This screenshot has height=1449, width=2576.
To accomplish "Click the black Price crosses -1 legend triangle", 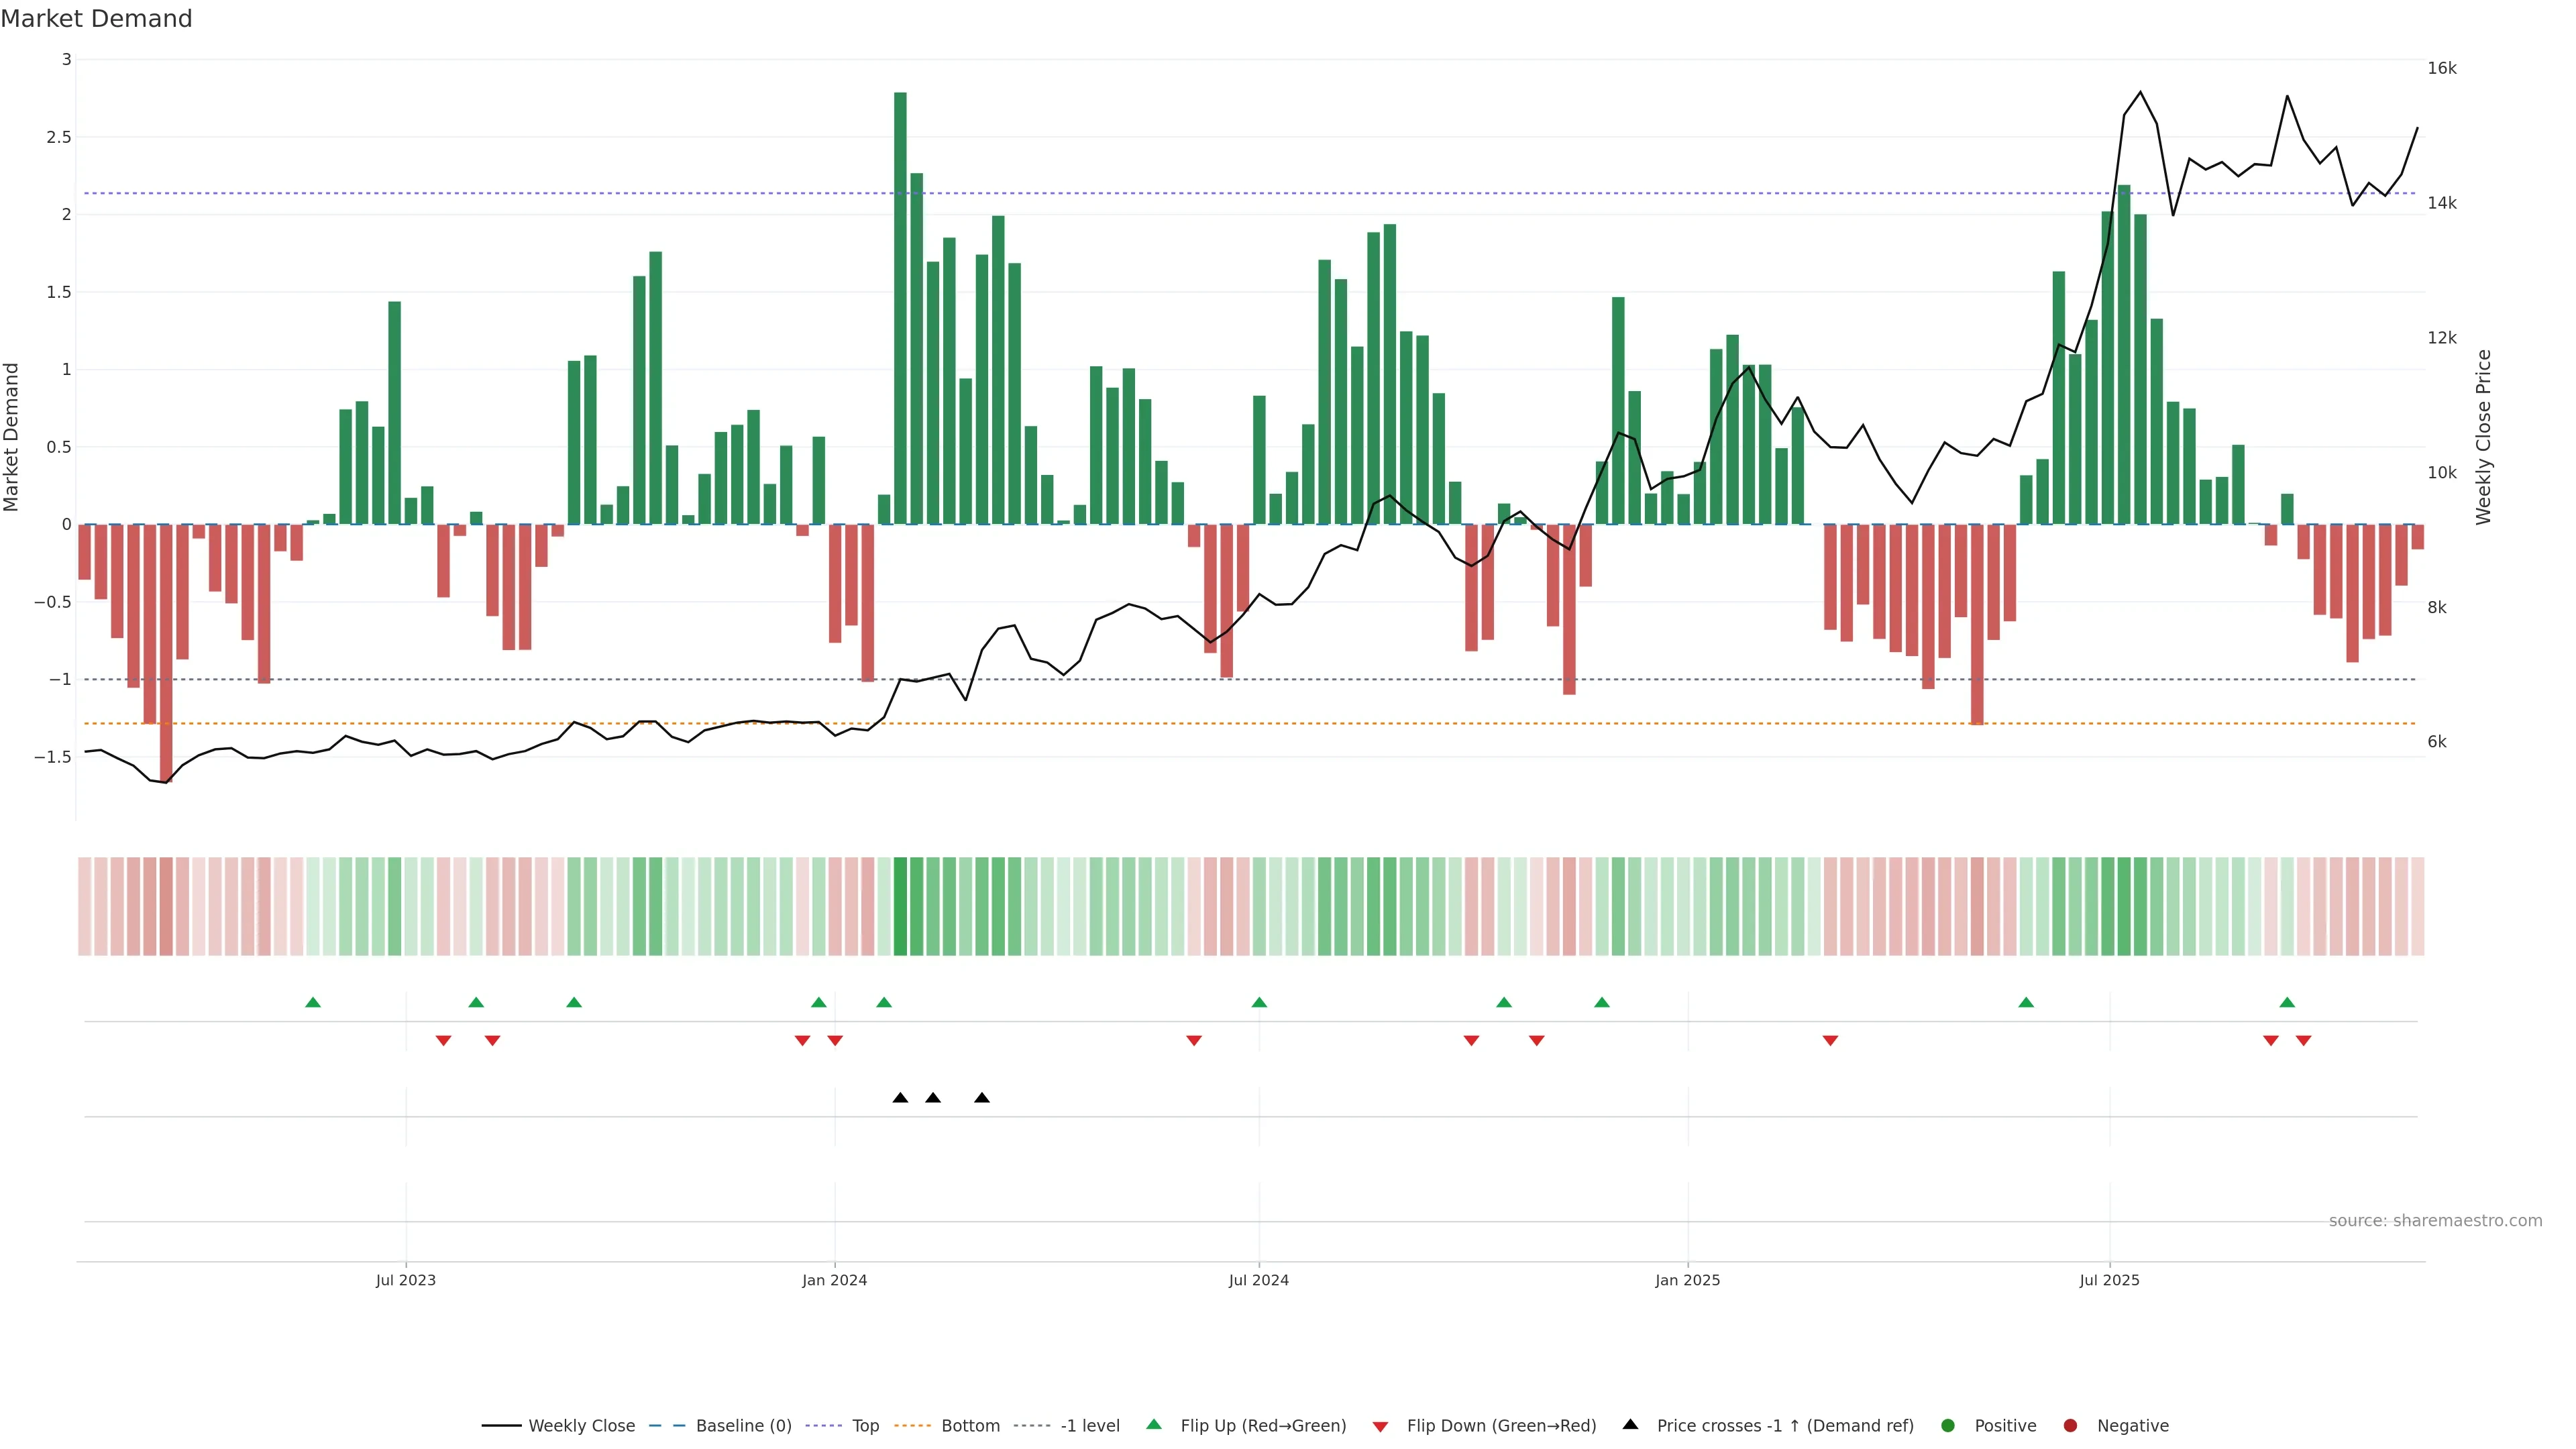I will 1630,1424.
